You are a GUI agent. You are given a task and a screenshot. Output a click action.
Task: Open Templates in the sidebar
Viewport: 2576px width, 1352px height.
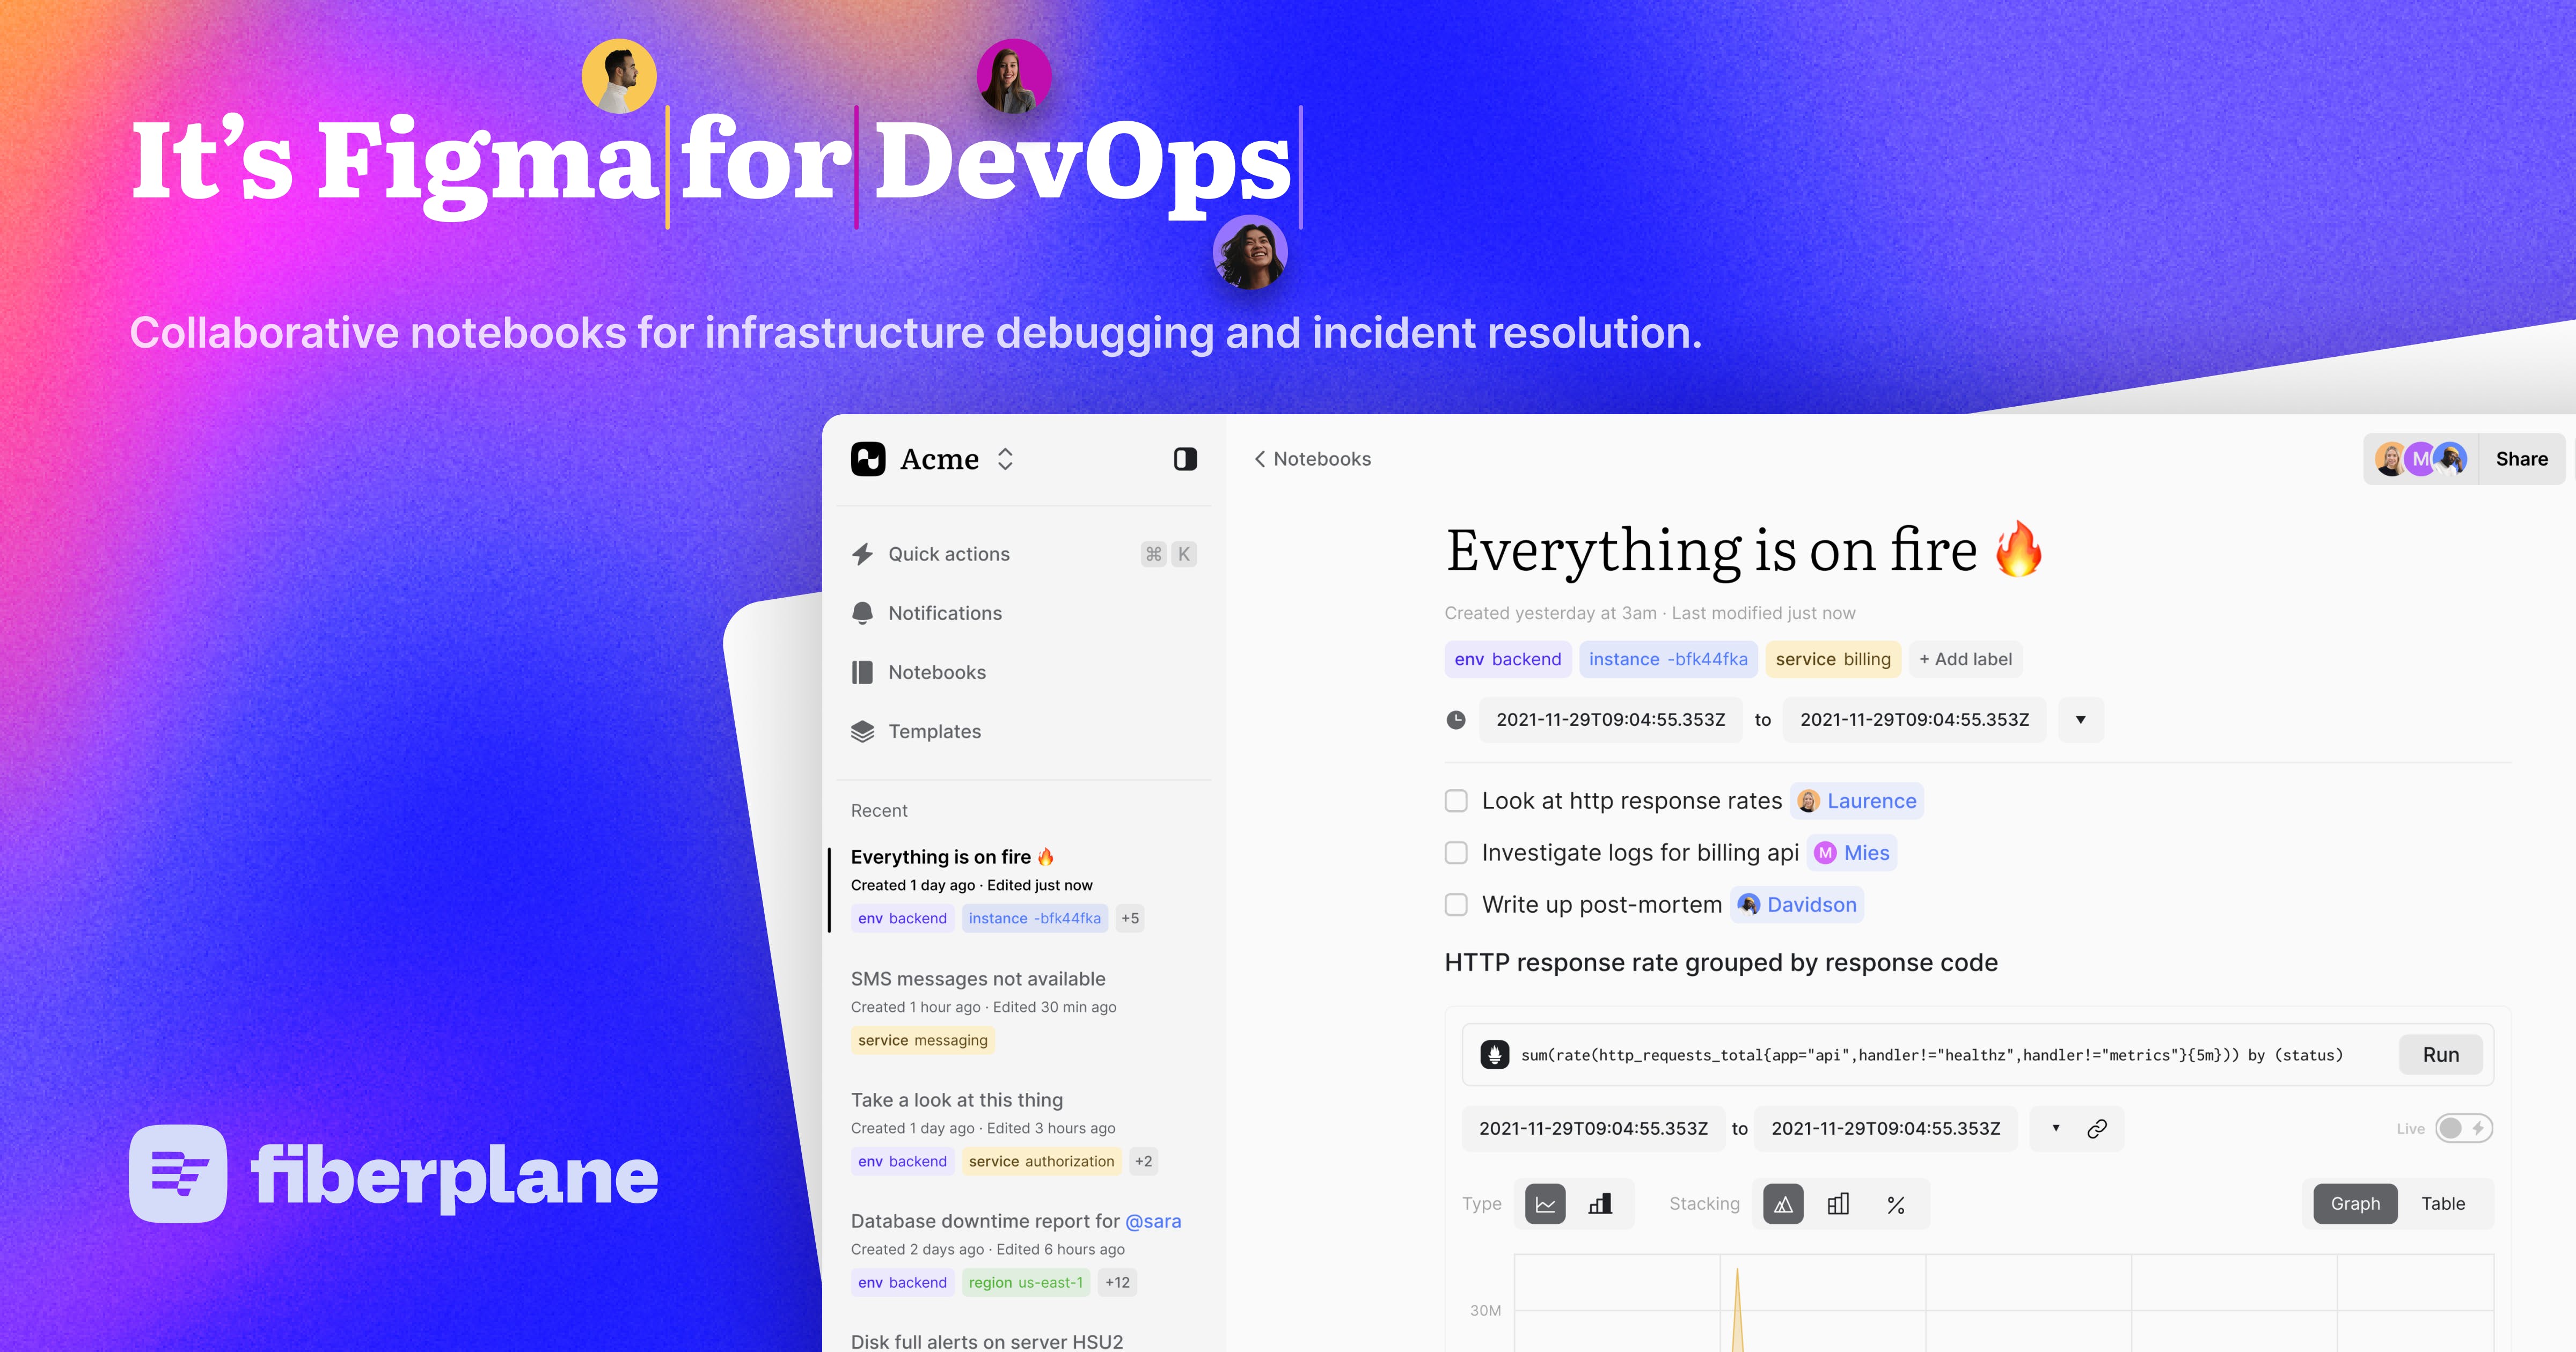click(x=1024, y=731)
